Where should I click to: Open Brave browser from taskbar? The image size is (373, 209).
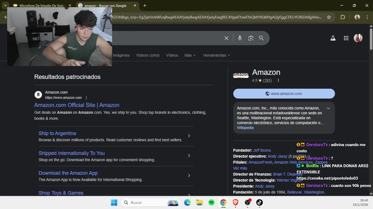235,203
